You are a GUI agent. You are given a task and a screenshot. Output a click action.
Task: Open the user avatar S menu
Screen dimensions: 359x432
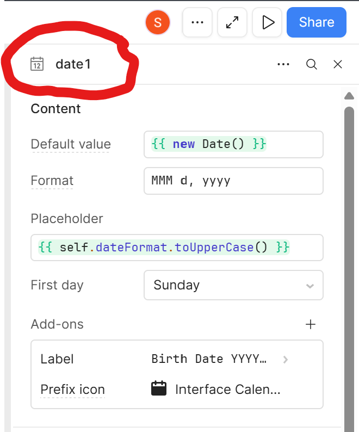point(158,22)
